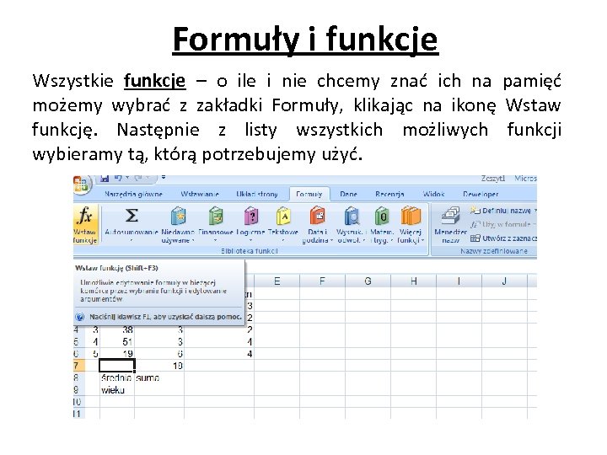Viewport: 607px width, 455px height.
Task: Click the cell containing 51
Action: [x=117, y=342]
